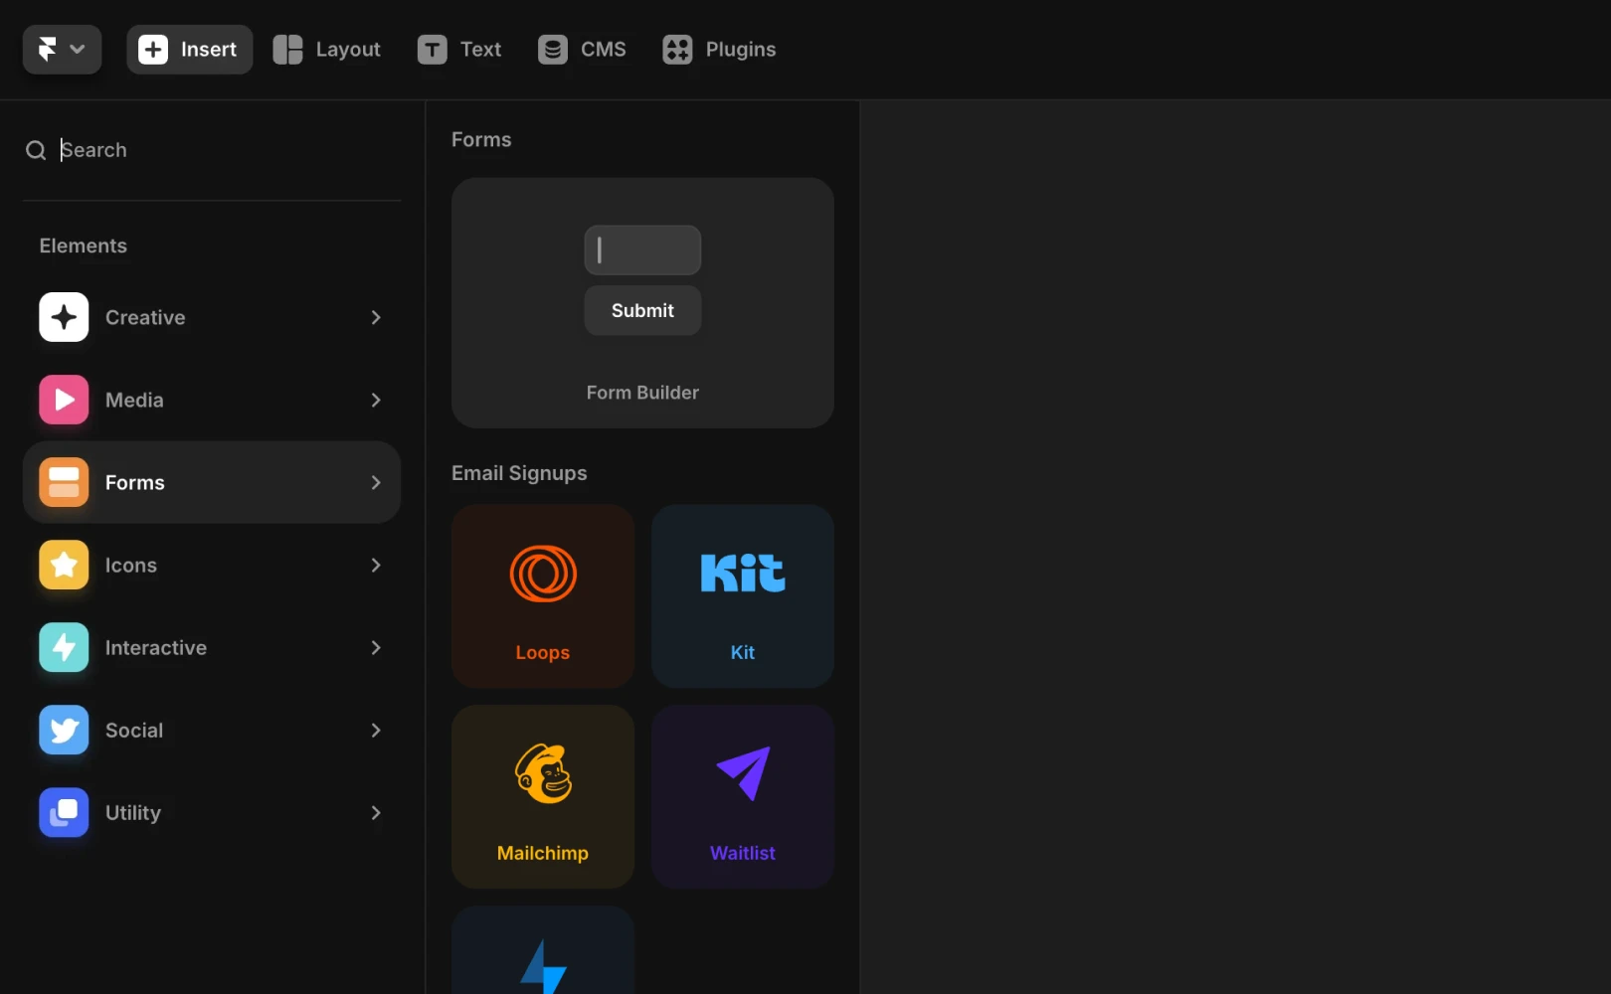Open the CMS menu label

[x=604, y=50]
